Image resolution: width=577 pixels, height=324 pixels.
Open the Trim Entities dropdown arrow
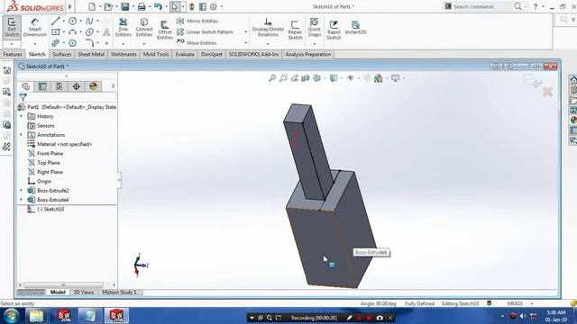click(124, 44)
